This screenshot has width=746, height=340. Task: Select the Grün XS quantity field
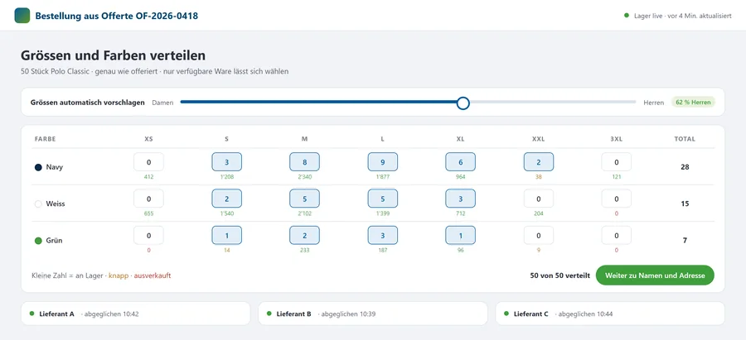click(x=148, y=235)
